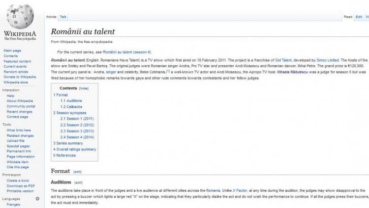Viewport: 369px width, 208px height.
Task: Open the X Factor link
Action: 239,190
